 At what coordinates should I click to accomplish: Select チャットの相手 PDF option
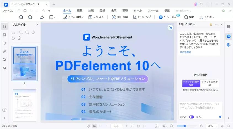(x=191, y=84)
